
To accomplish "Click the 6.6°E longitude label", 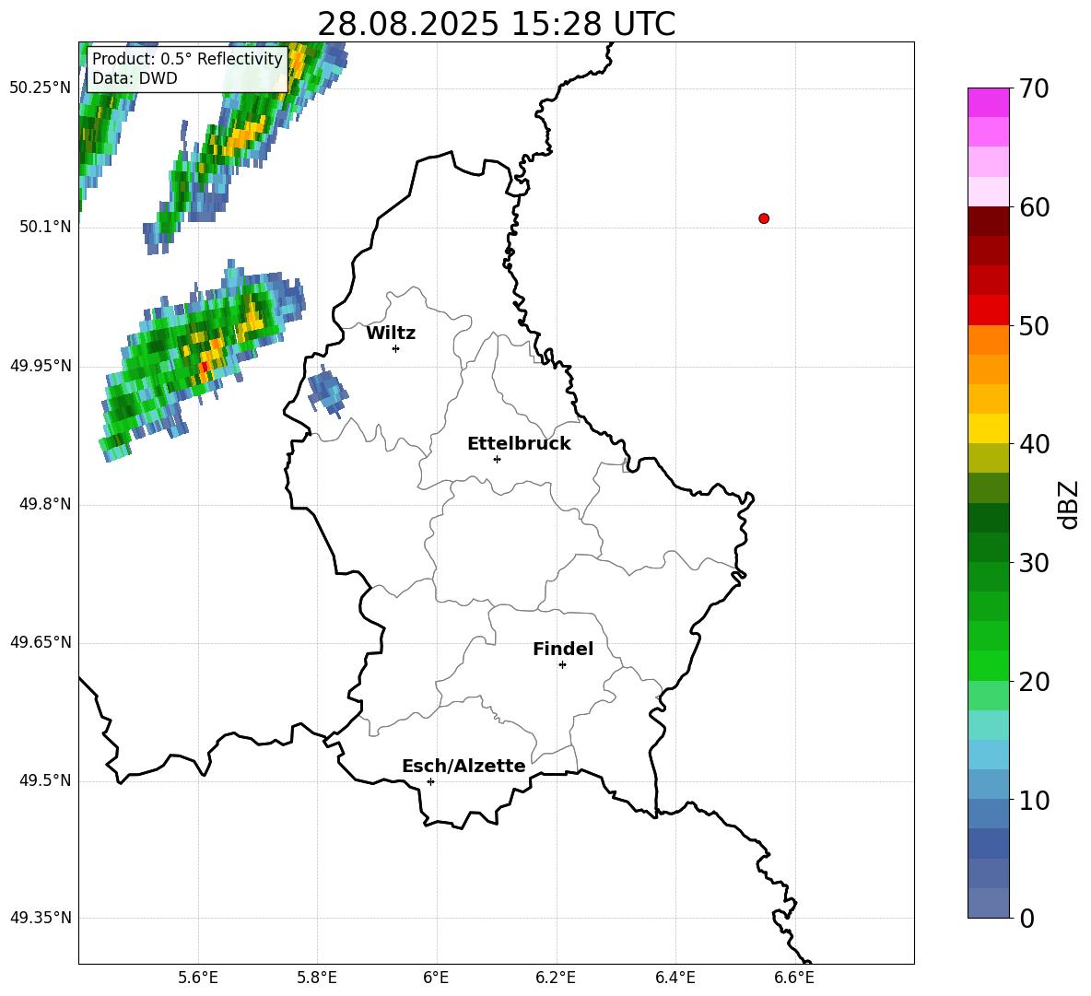I will 794,978.
